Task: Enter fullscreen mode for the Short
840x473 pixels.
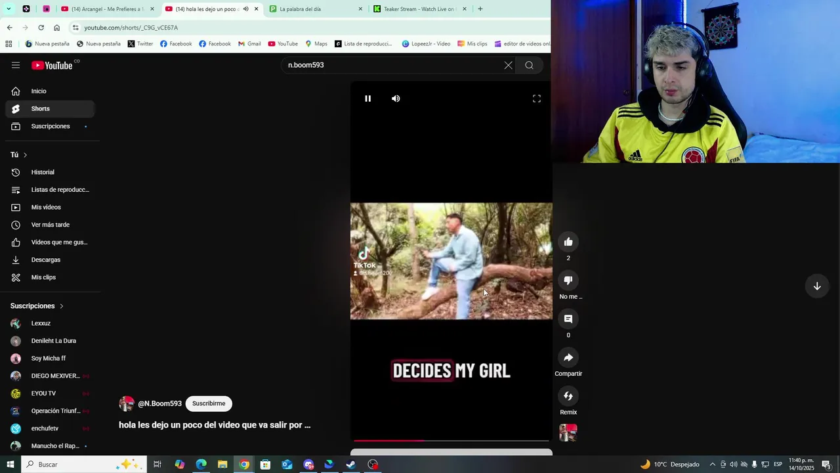Action: click(x=537, y=99)
